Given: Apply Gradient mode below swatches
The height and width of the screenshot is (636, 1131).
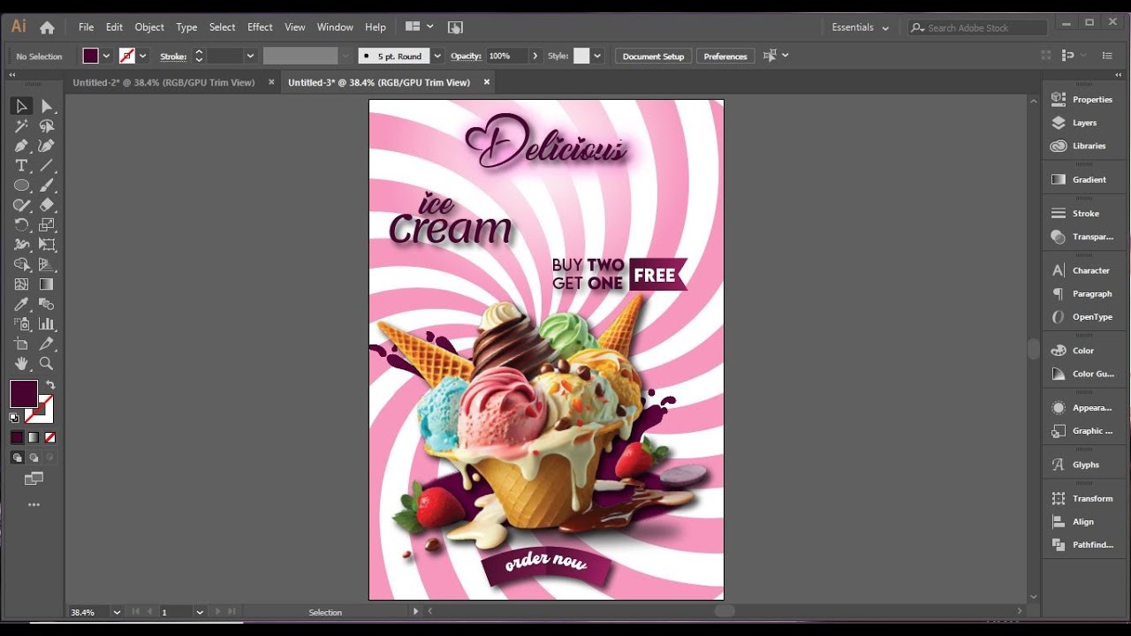Looking at the screenshot, I should (x=34, y=437).
